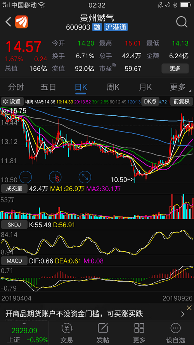Tap the MACD DIF:0.66 value
The height and width of the screenshot is (345, 194).
41,261
